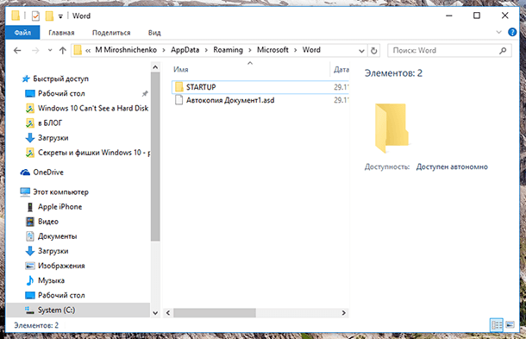This screenshot has height=339, width=526.
Task: Click the file list horizontal scroll left arrow
Action: (x=168, y=313)
